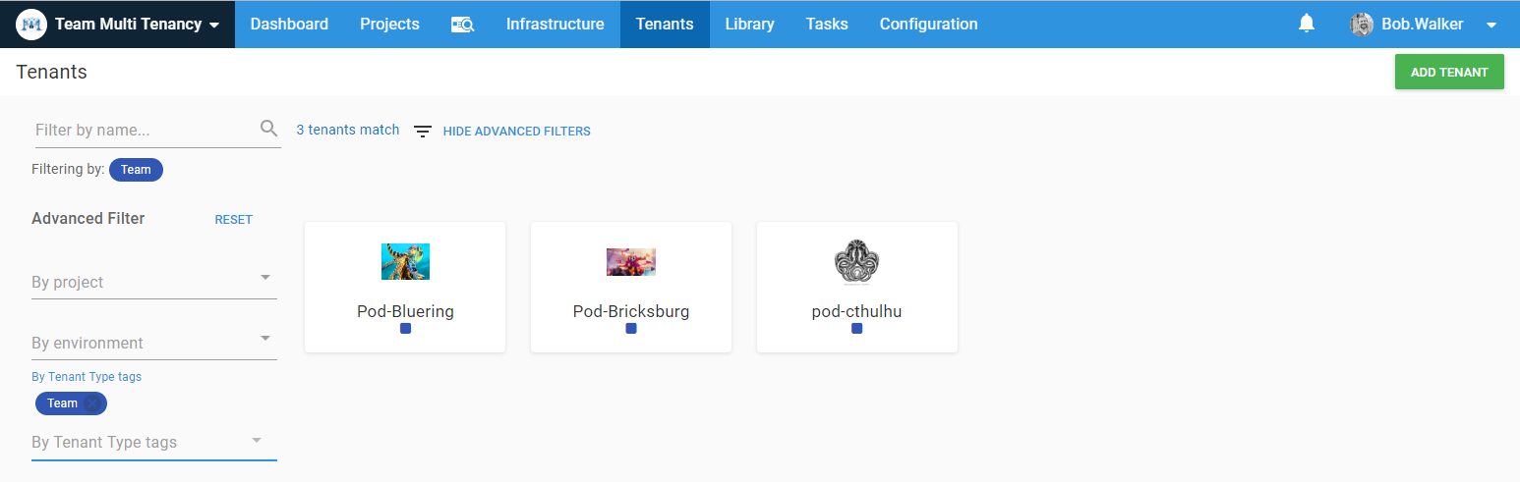Click the Bob.Walker avatar picture

pos(1362,25)
